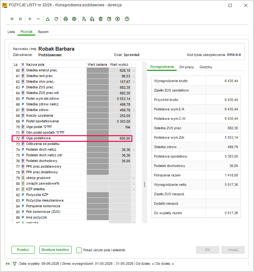
Task: Open settings with the gear icon
Action: pos(74,19)
